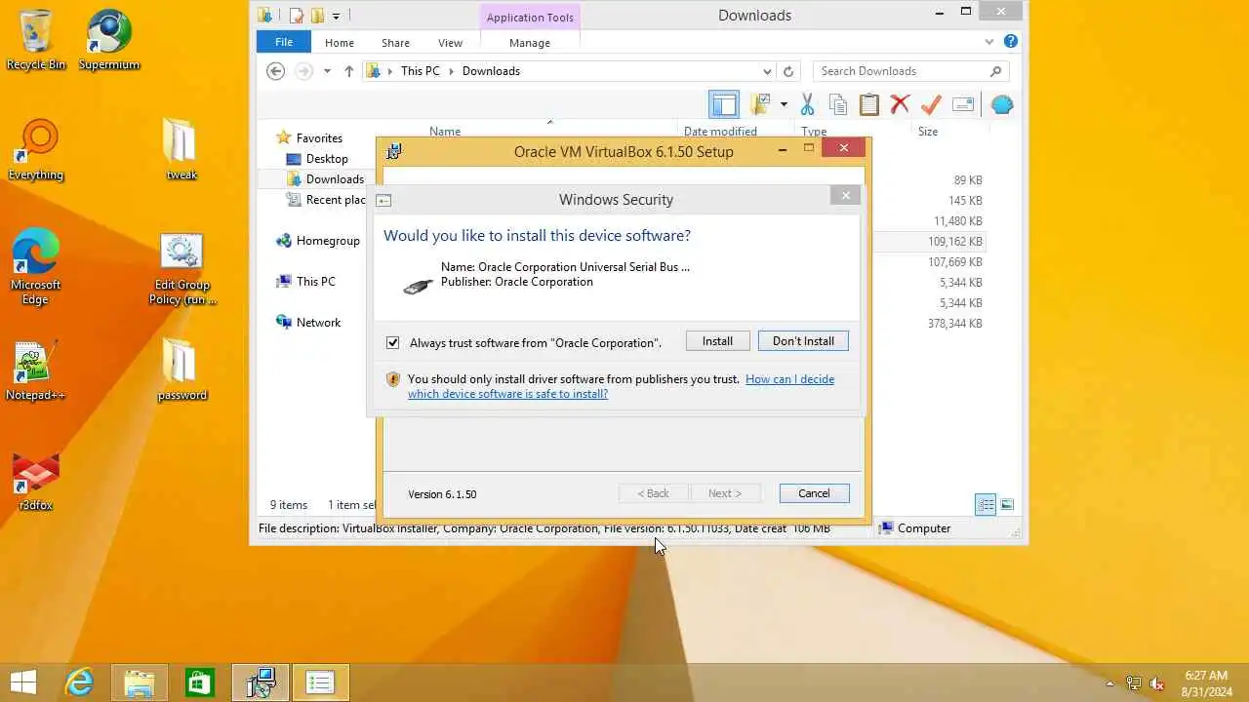The height and width of the screenshot is (702, 1249).
Task: Click the network tray icon
Action: click(1134, 683)
